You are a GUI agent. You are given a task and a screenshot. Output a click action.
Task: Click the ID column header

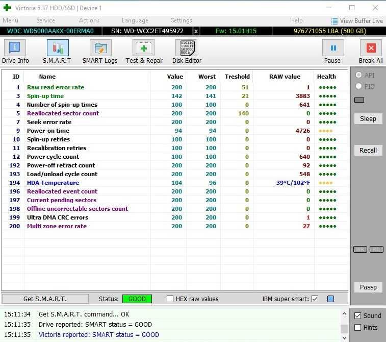point(16,77)
